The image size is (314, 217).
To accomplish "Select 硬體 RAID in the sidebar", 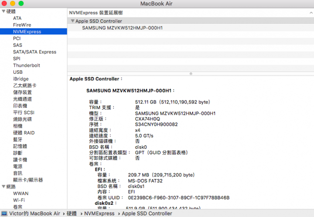I will click(x=24, y=133).
